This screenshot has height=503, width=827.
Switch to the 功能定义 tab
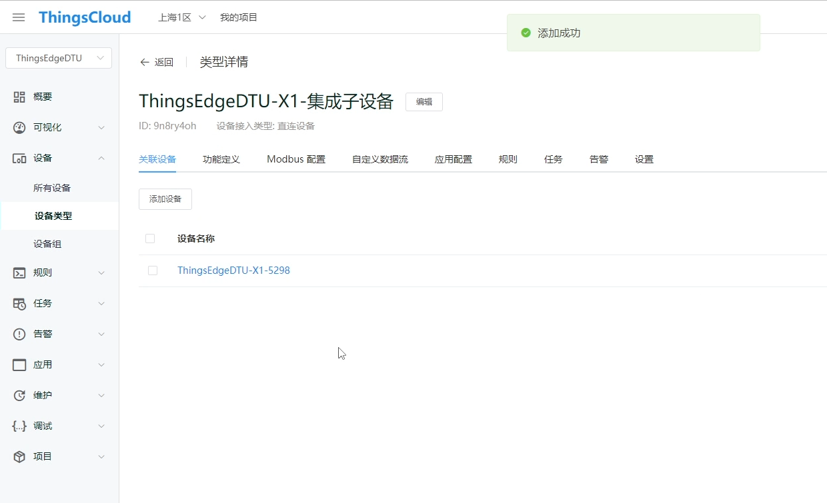[221, 159]
